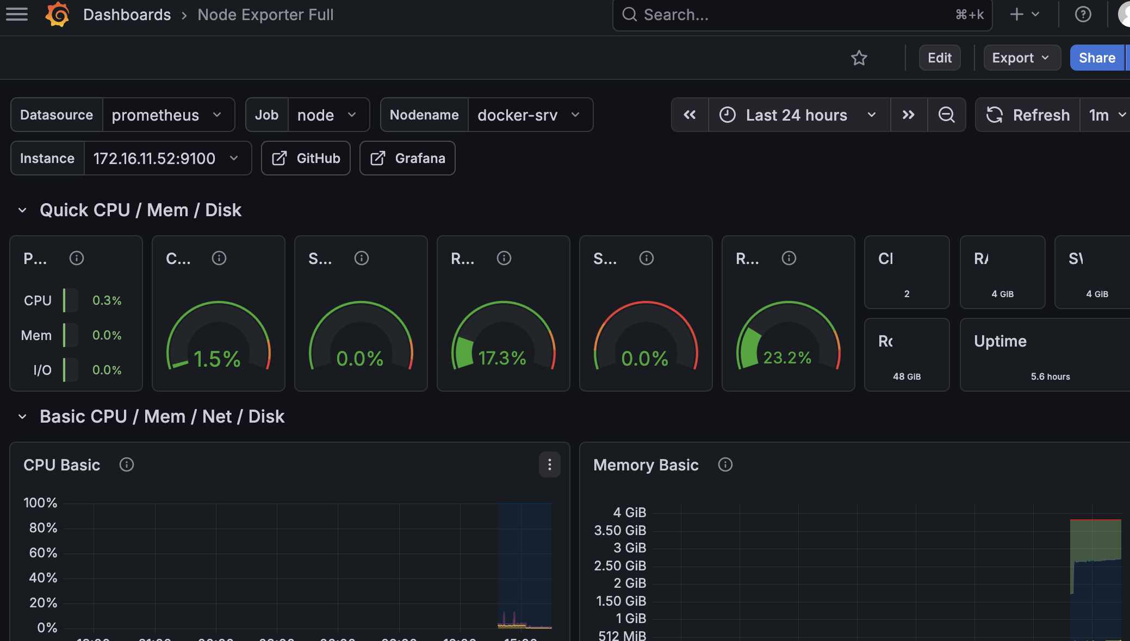This screenshot has width=1130, height=641.
Task: Click the Grafana logo icon
Action: [58, 14]
